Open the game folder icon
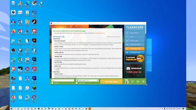The height and width of the screenshot is (110, 196). tap(138, 82)
